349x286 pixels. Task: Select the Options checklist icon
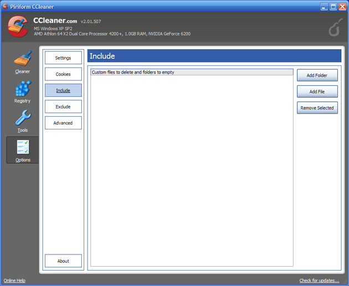tap(23, 147)
